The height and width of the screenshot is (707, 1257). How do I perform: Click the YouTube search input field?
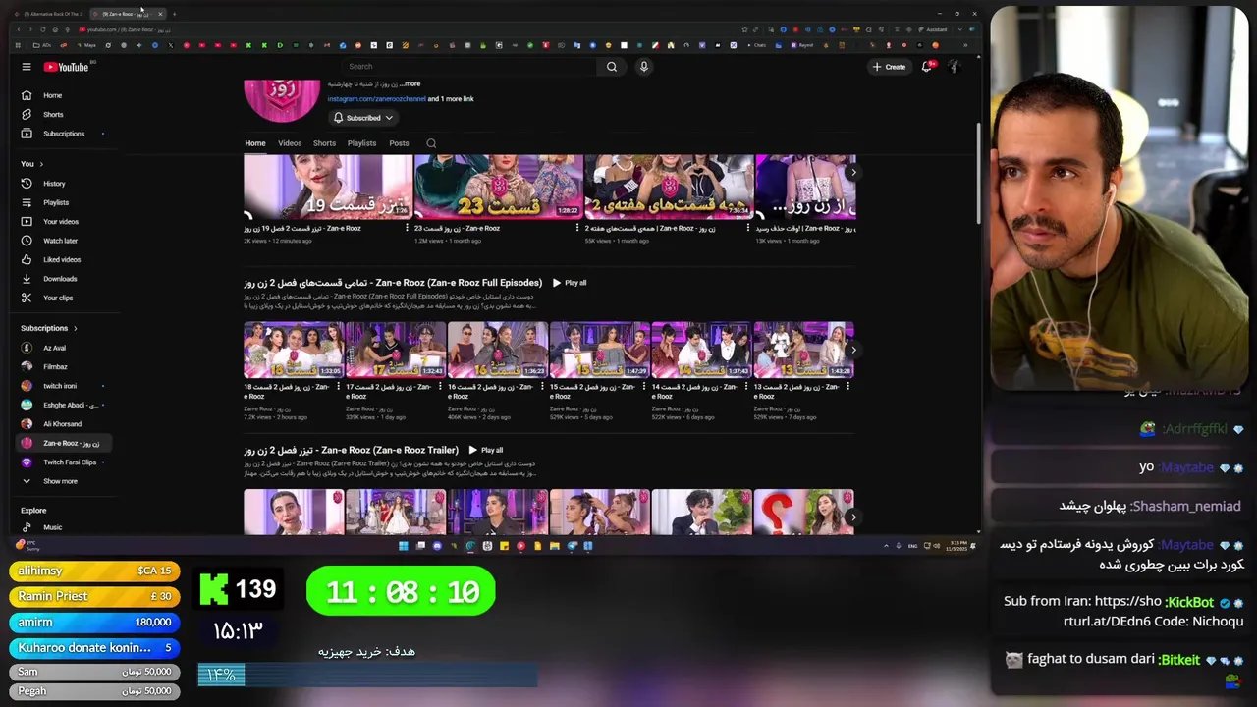point(468,67)
